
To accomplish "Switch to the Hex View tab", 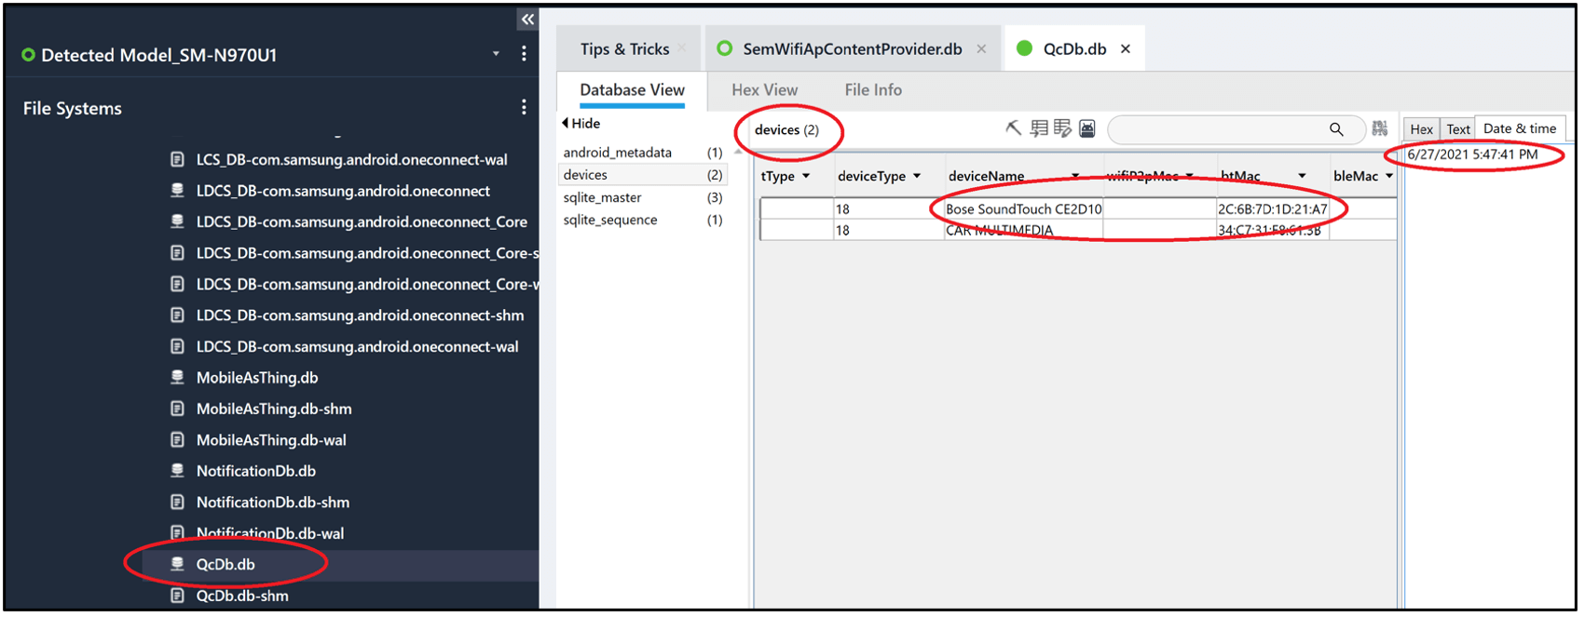I will 764,90.
